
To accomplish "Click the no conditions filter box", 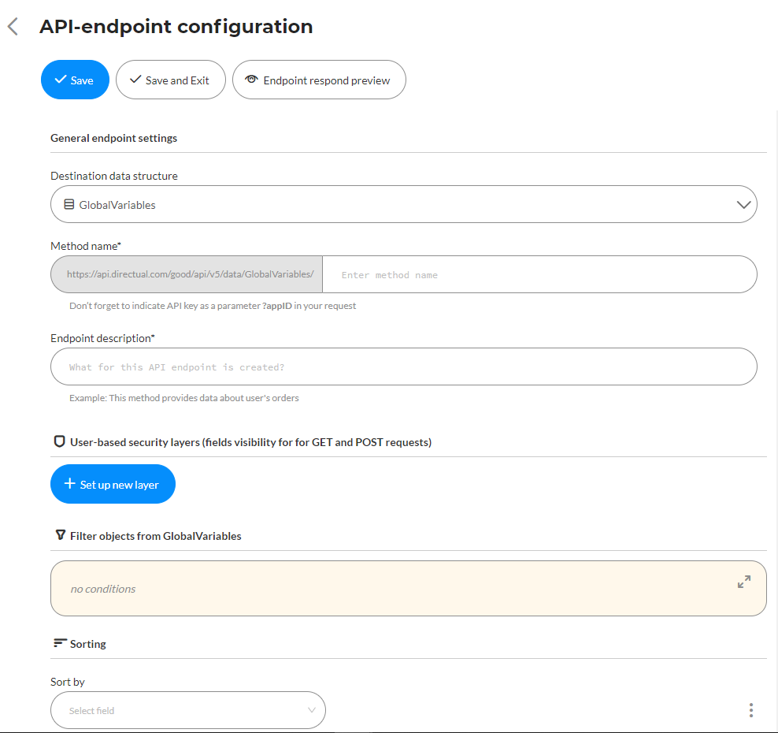I will 409,589.
